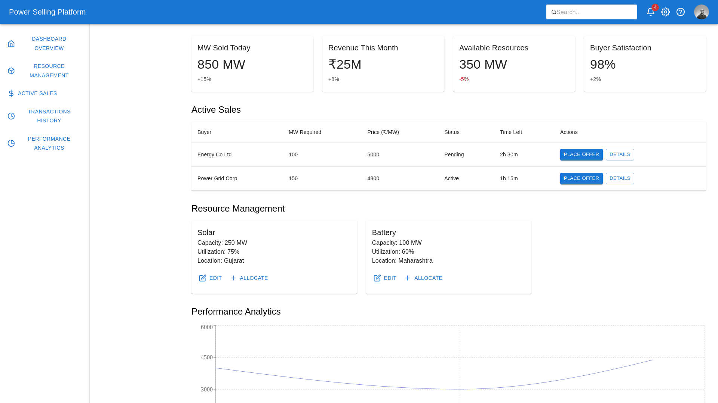
Task: Open Performance Analytics menu item
Action: [49, 143]
